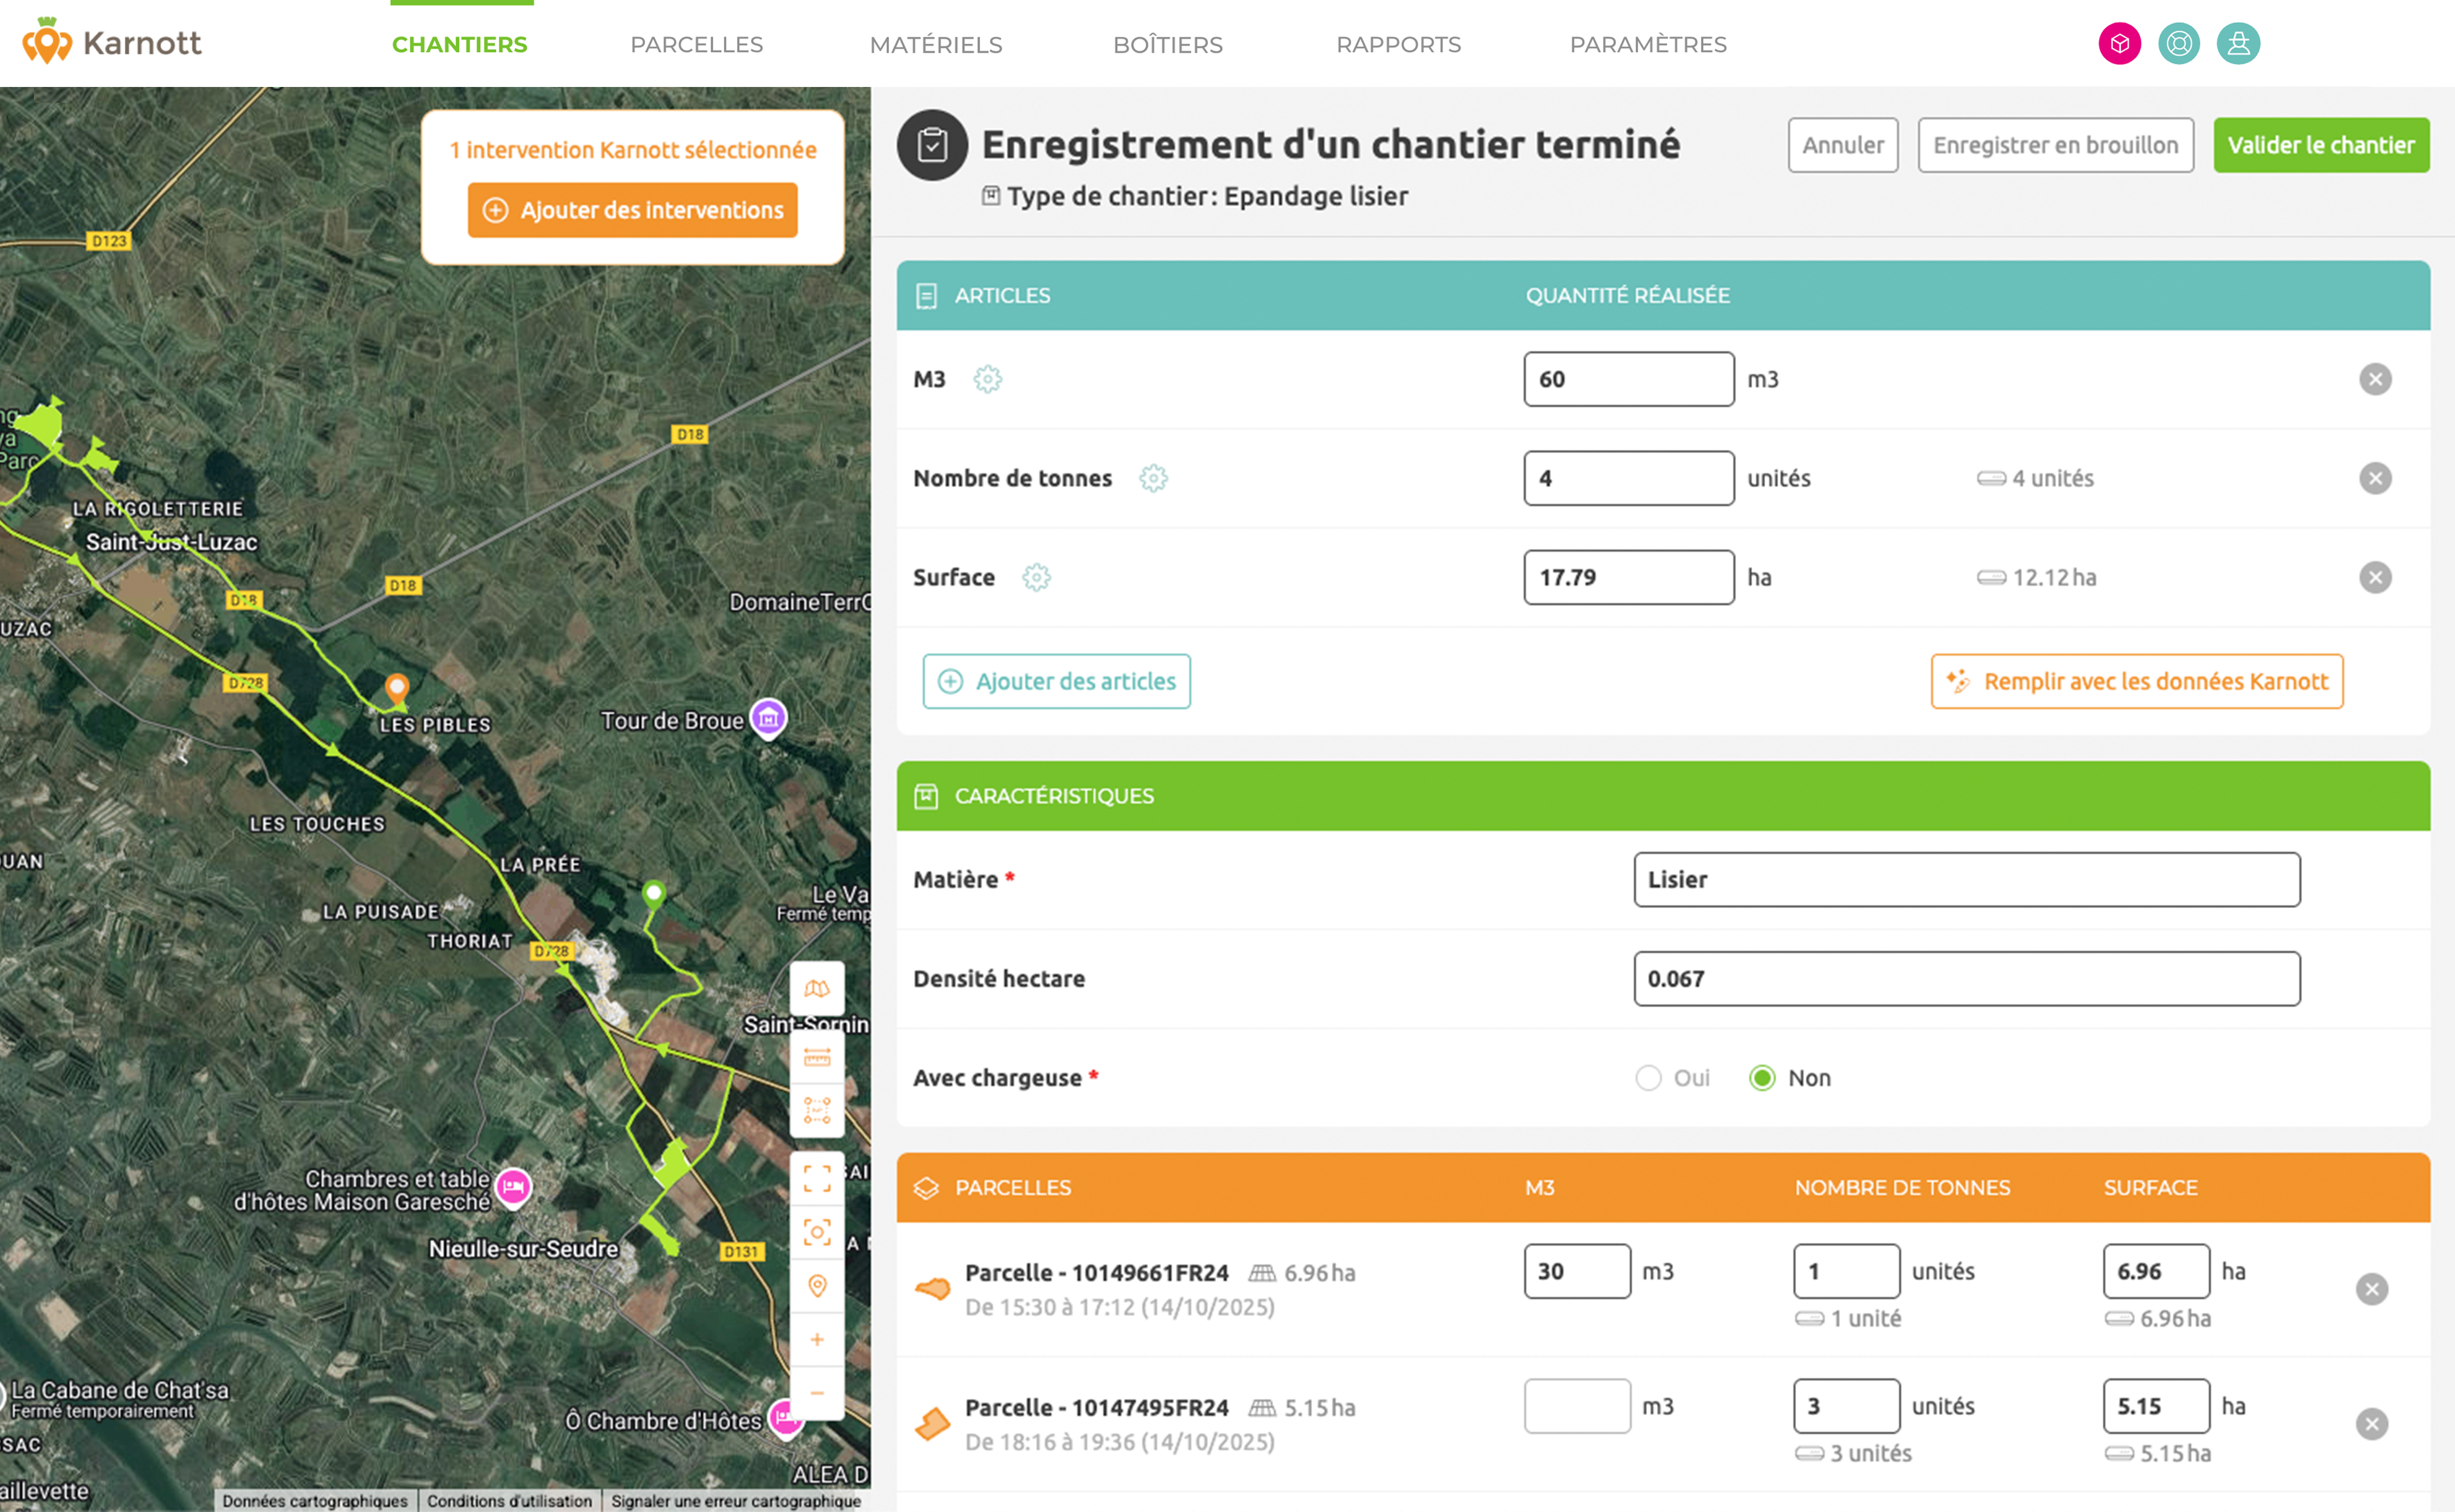Select the distance measurement ruler tool on map

(x=817, y=1057)
